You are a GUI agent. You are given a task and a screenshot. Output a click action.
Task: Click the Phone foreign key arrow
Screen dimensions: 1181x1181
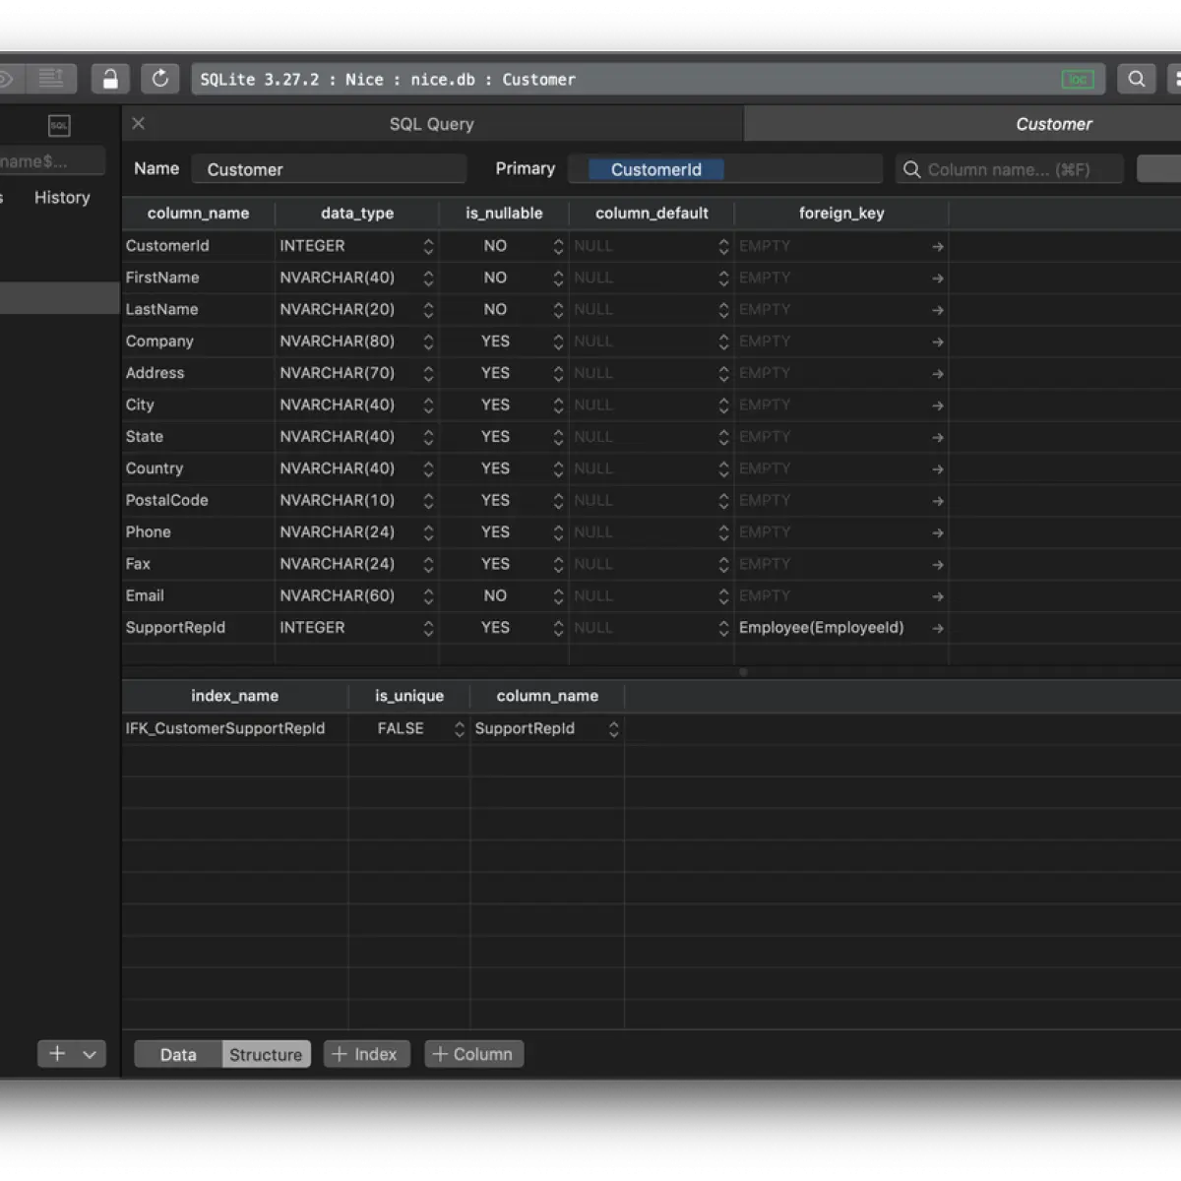[x=938, y=532]
